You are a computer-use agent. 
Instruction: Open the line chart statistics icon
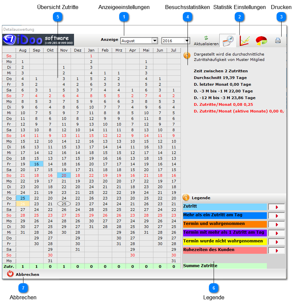click(244, 41)
